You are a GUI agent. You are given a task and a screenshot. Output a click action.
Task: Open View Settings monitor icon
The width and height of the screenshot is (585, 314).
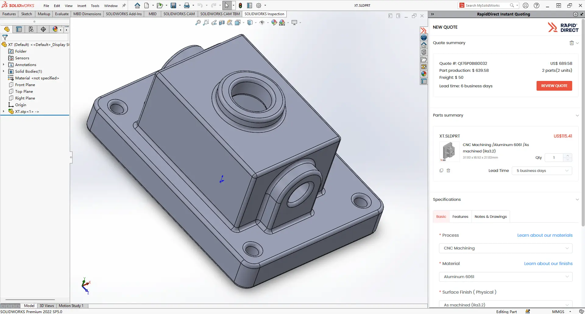(294, 23)
